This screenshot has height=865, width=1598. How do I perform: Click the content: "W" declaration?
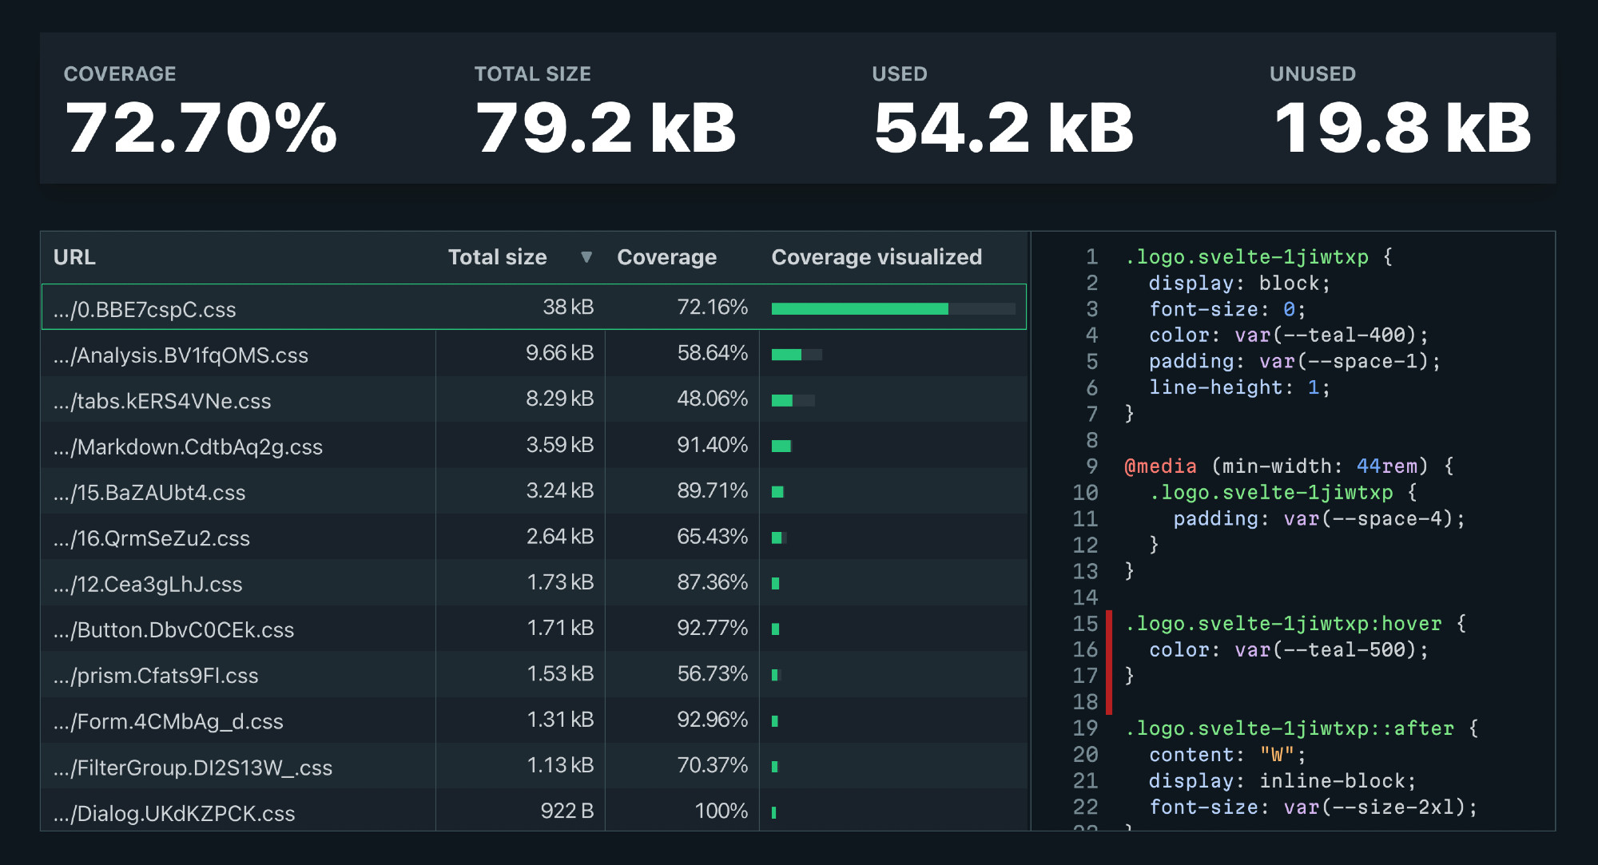pos(1227,755)
